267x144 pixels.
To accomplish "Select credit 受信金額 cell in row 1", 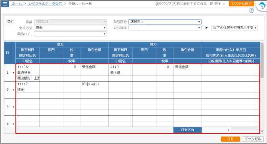I will (188, 67).
